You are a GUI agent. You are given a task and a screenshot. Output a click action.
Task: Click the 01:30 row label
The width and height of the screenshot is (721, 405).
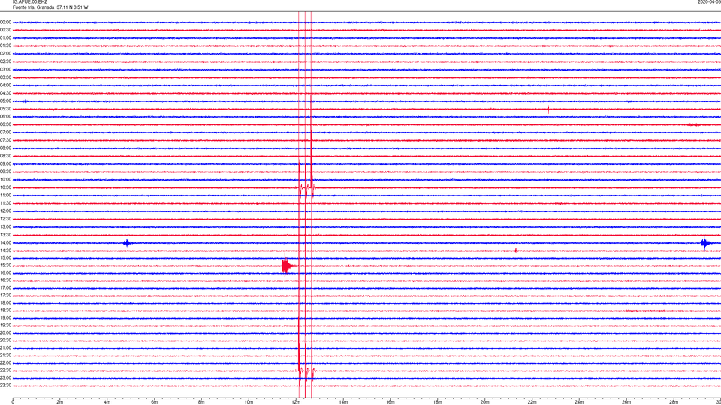[5, 46]
